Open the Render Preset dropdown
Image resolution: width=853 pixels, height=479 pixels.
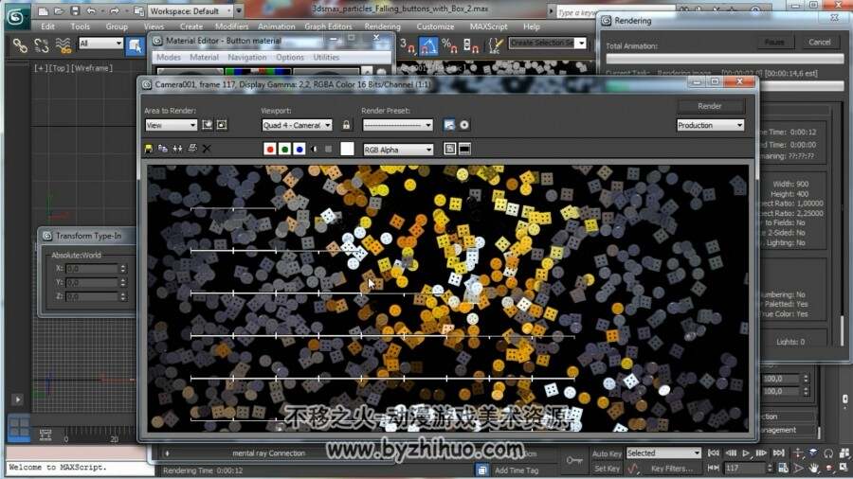coord(398,125)
